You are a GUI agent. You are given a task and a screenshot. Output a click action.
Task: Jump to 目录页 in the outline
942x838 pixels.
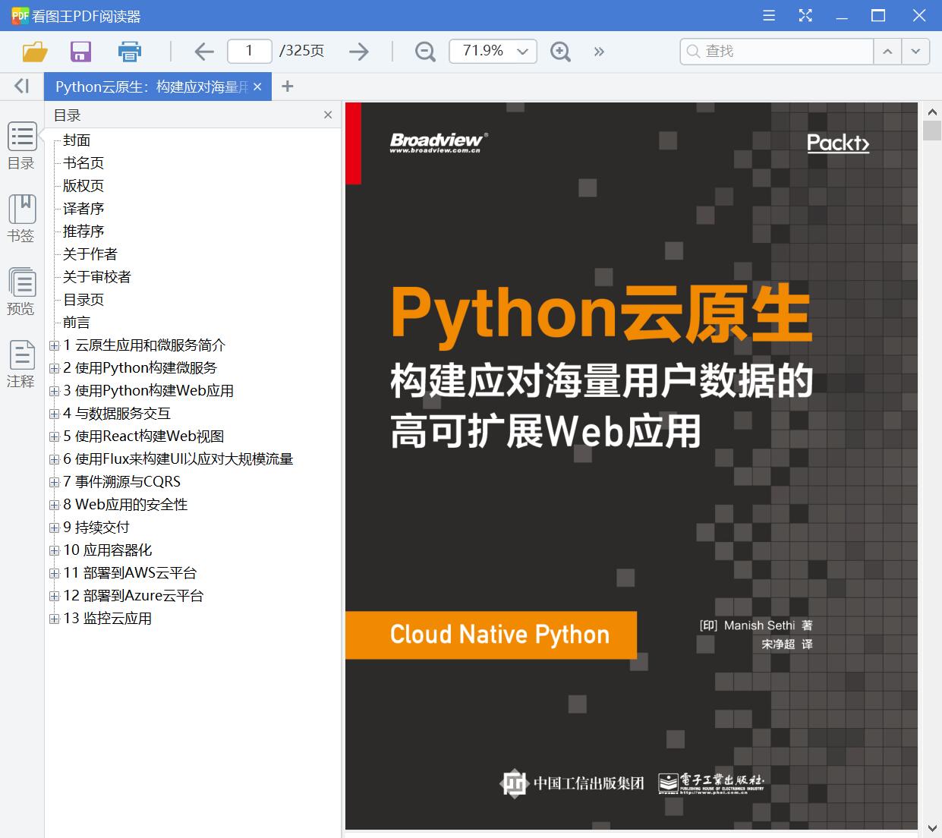pyautogui.click(x=83, y=300)
